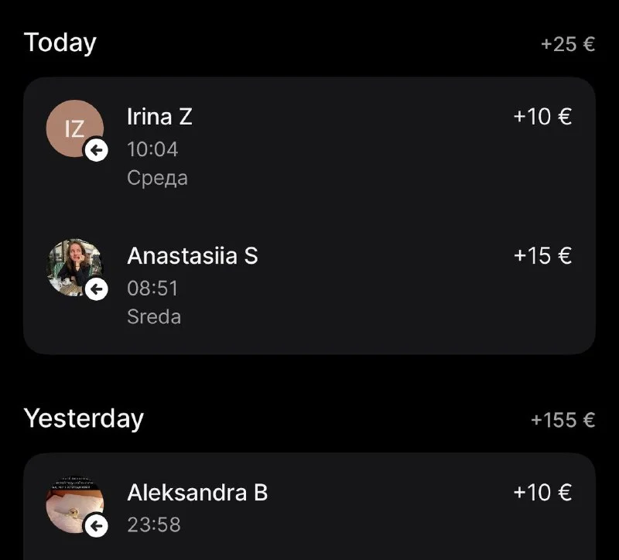Click the 10:04 timestamp
The width and height of the screenshot is (619, 560).
click(152, 149)
